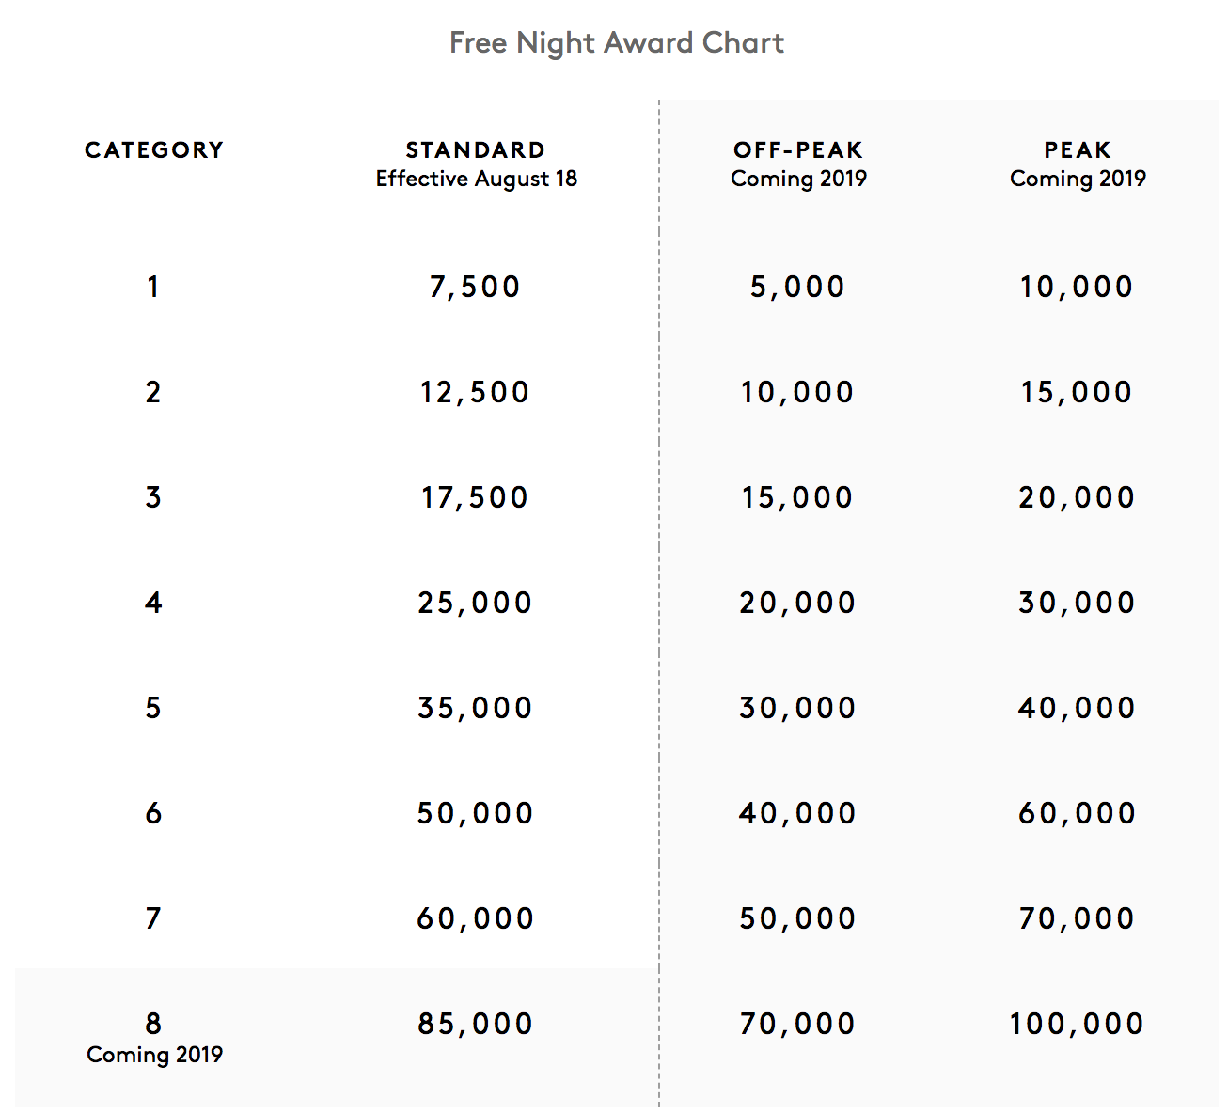
Task: Click Coming 2019 label under Category 8
Action: 154,1055
